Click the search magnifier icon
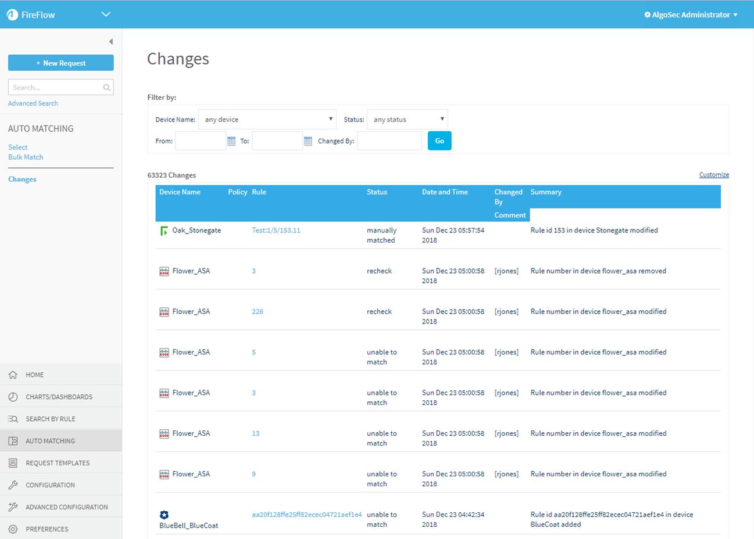This screenshot has width=754, height=539. [x=106, y=88]
